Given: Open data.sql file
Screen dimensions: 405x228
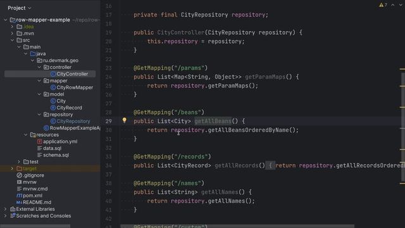Looking at the screenshot, I should 52,148.
